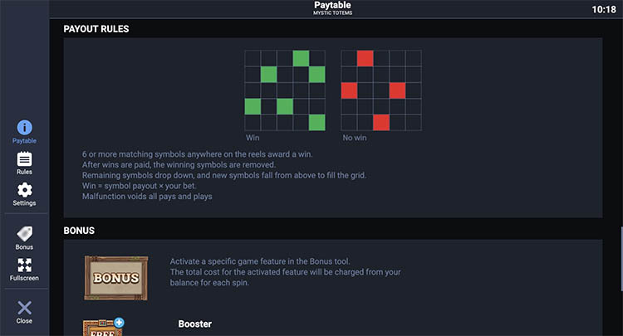Click the BONUS wooden sign image
Viewport: 623px width, 336px height.
tap(115, 277)
